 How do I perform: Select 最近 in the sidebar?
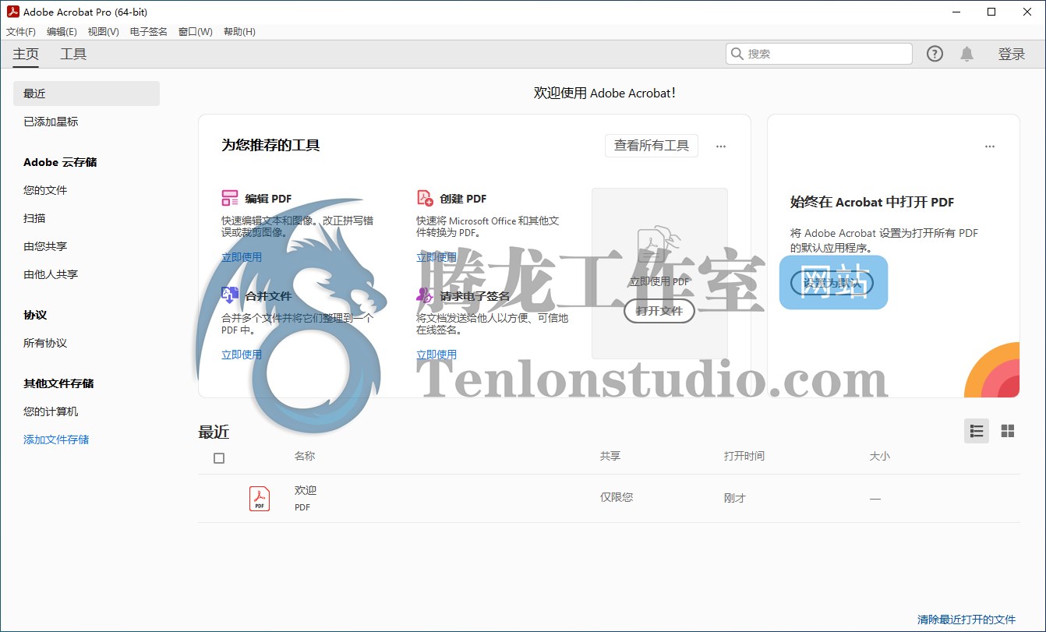click(87, 94)
